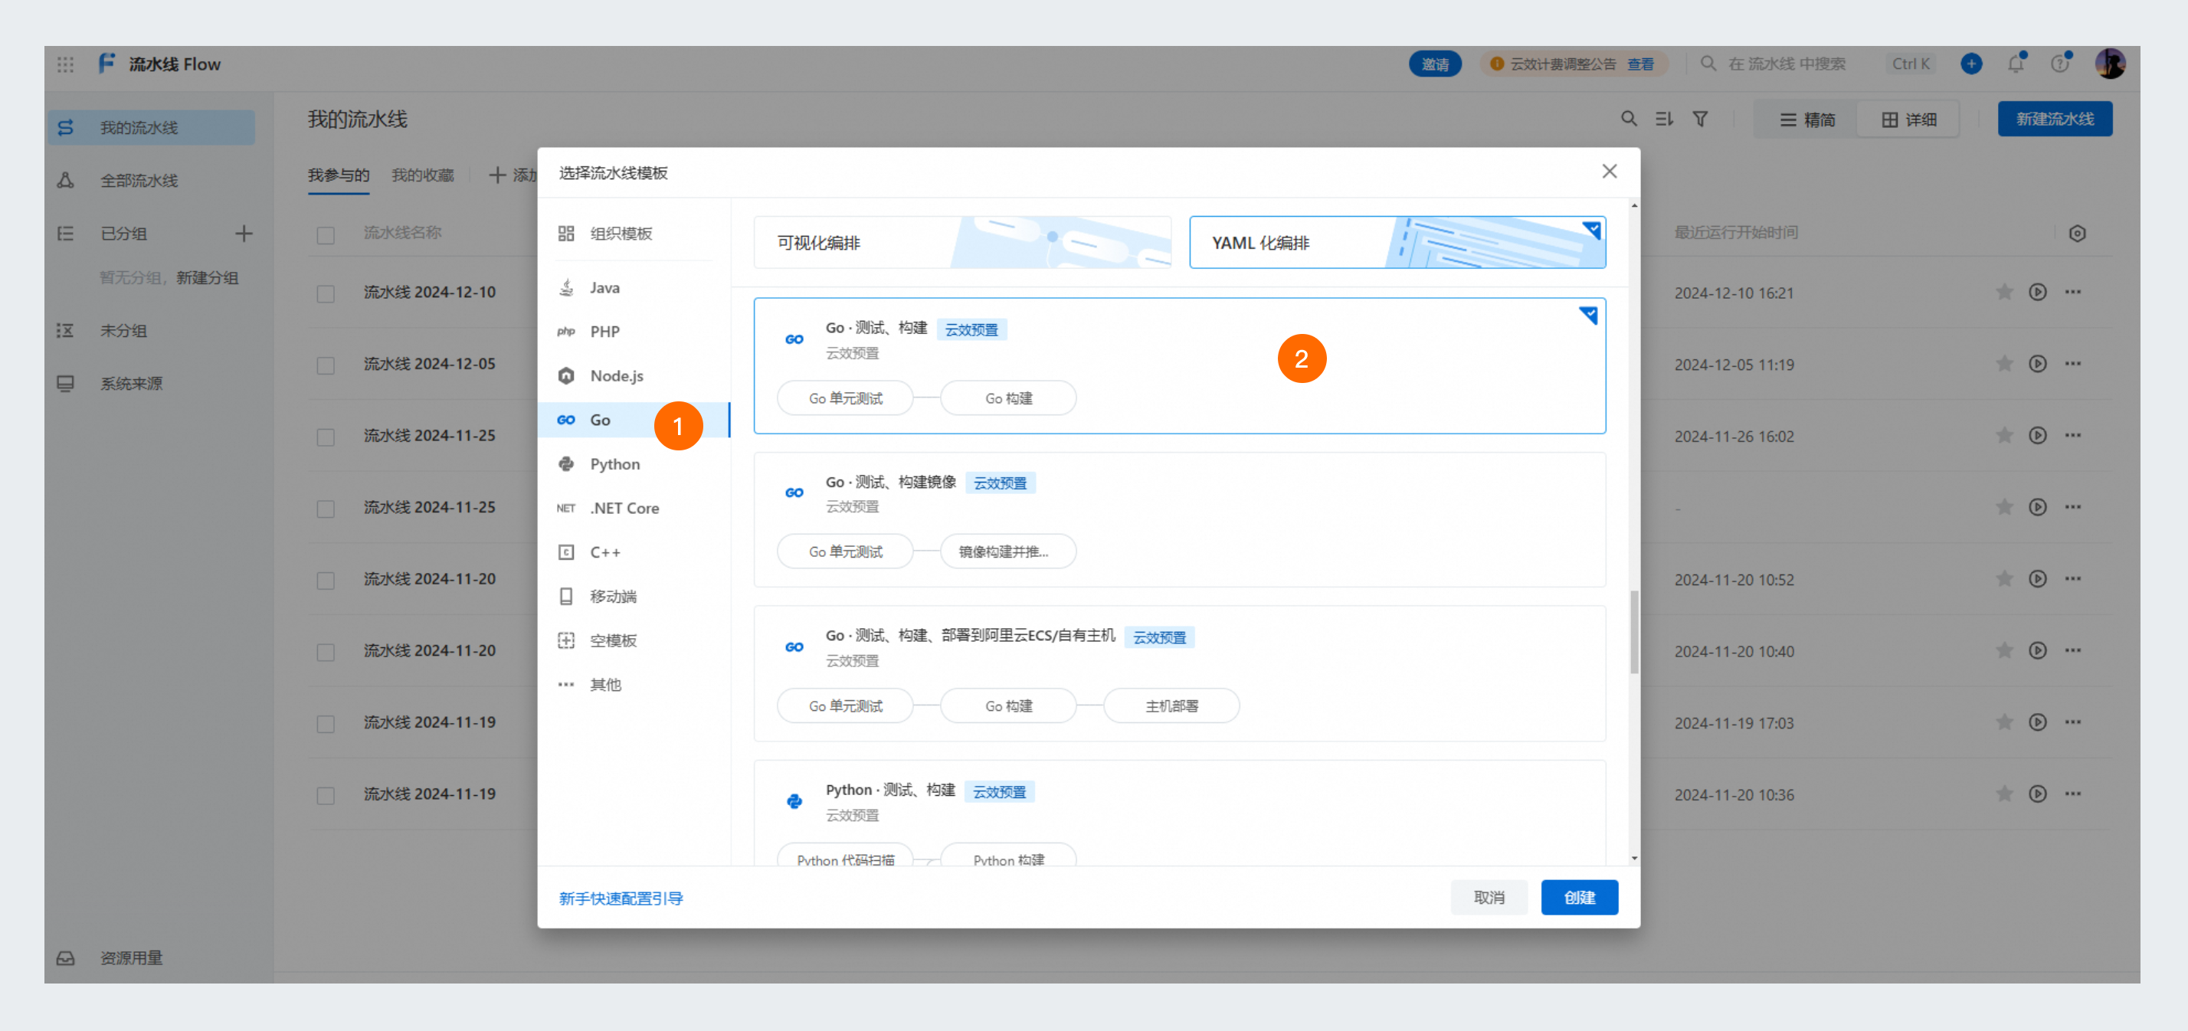The width and height of the screenshot is (2188, 1031).
Task: Click the 新建分组 link
Action: pyautogui.click(x=208, y=279)
